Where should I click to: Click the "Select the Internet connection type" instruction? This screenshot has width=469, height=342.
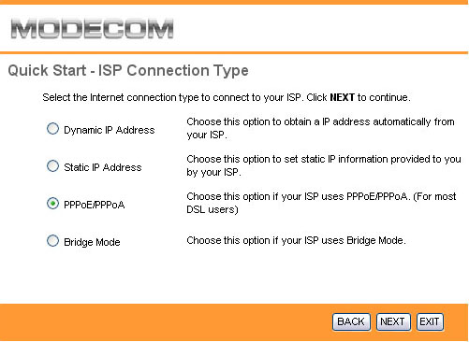point(227,97)
